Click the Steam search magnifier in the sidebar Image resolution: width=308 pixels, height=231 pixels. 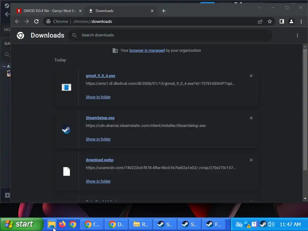(x=7, y=55)
